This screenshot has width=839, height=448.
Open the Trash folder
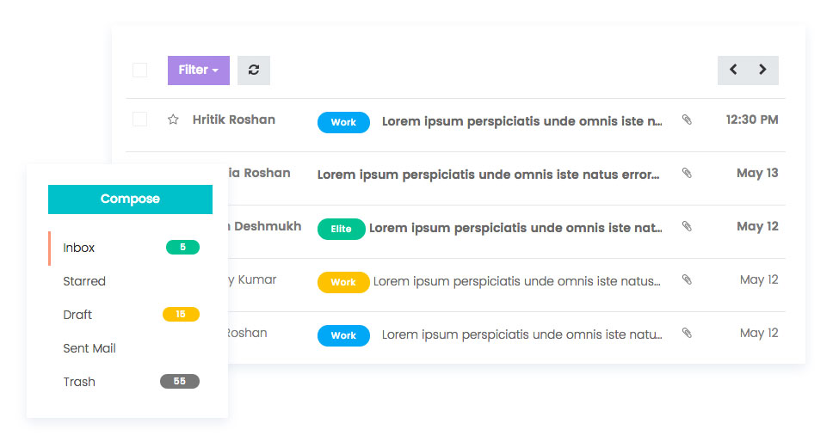pos(79,382)
